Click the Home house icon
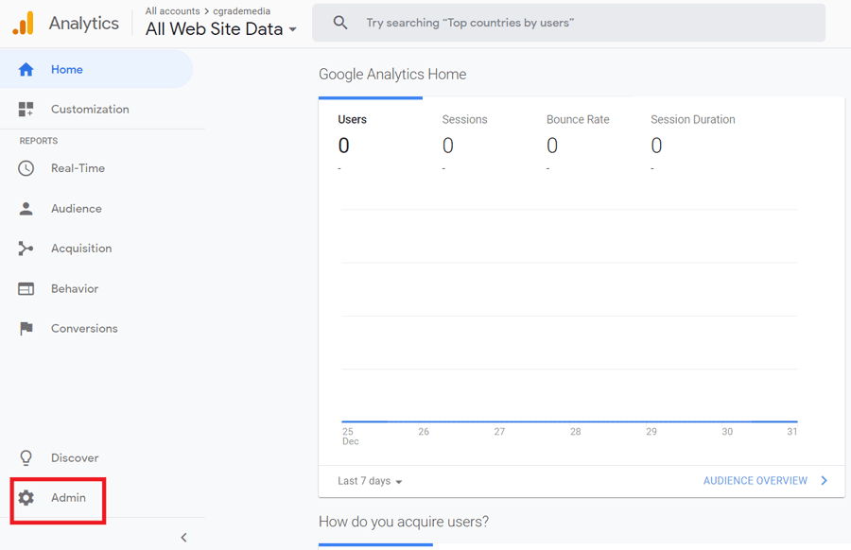Image resolution: width=851 pixels, height=550 pixels. (26, 69)
